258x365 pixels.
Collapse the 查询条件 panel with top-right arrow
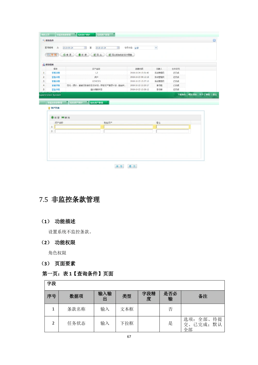[214, 40]
